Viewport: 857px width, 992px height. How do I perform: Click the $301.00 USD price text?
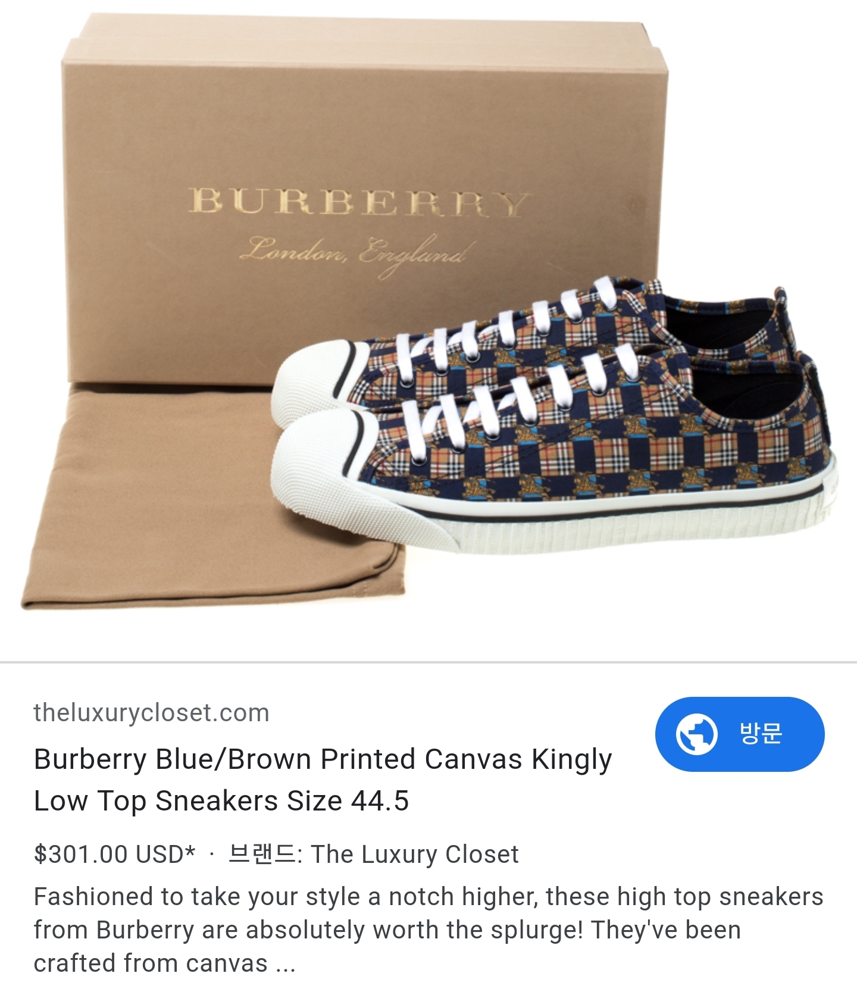[114, 854]
